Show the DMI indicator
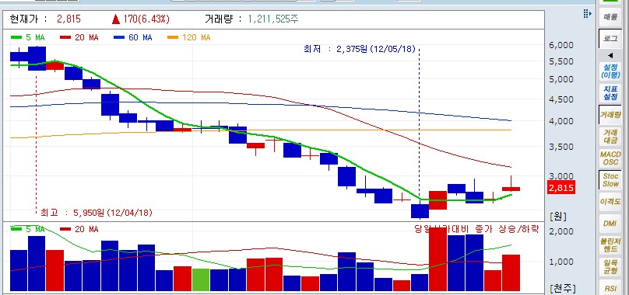This screenshot has height=295, width=629. pos(610,223)
